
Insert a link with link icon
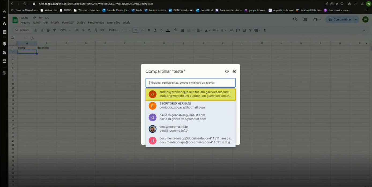point(232,30)
